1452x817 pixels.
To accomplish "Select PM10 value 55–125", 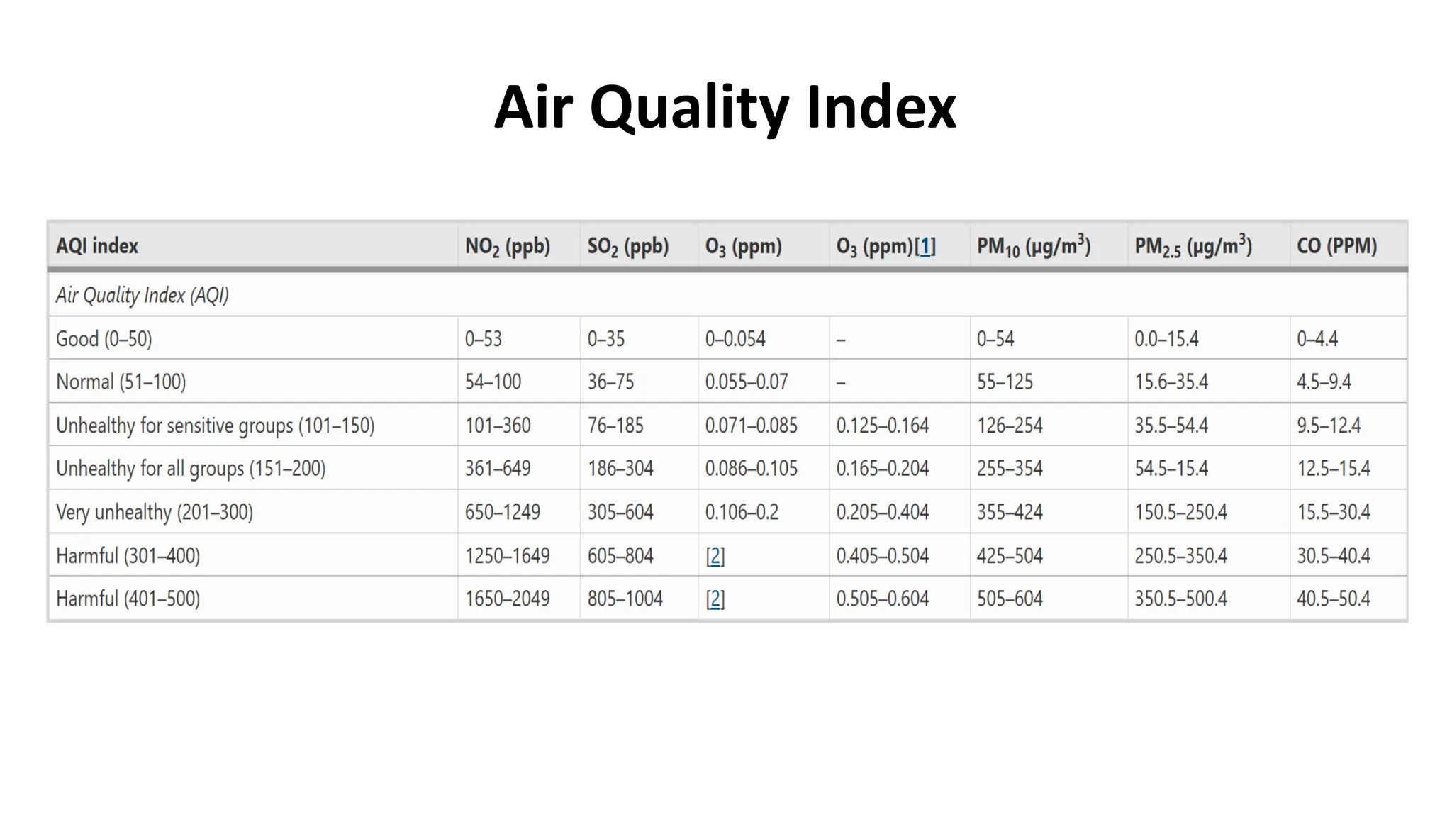I will [1005, 382].
